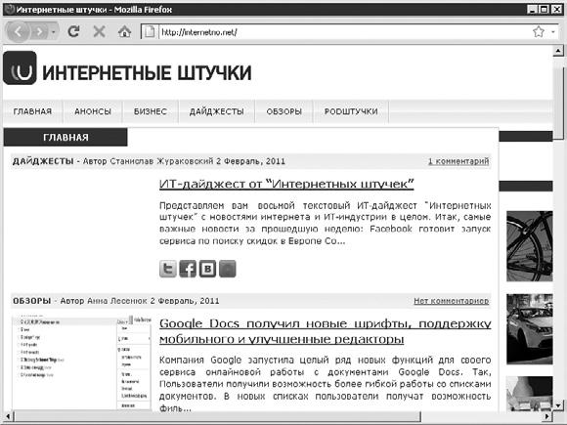
Task: Click the address bar URL field
Action: (343, 32)
